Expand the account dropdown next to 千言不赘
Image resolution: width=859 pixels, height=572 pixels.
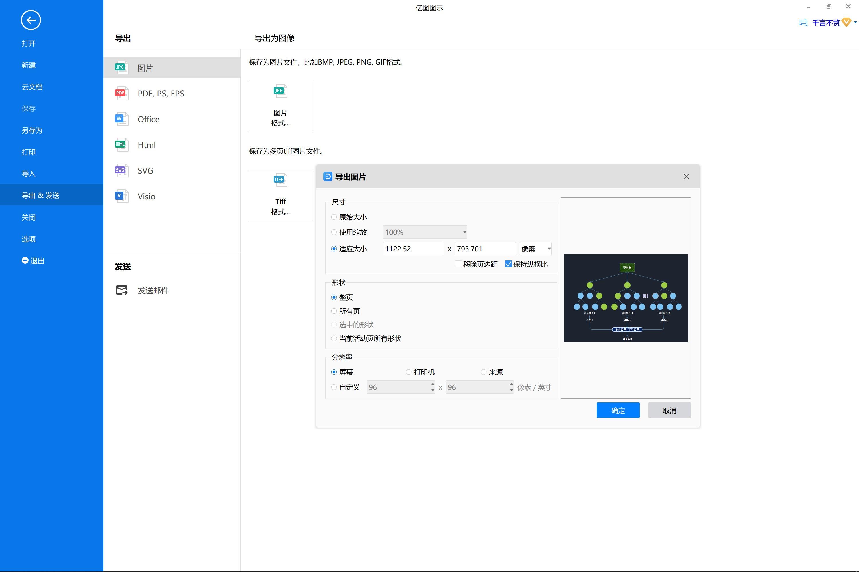(856, 22)
